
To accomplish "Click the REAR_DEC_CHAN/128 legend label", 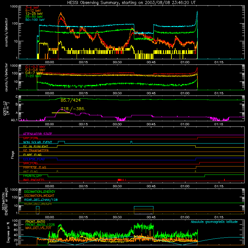I will coord(41,200).
